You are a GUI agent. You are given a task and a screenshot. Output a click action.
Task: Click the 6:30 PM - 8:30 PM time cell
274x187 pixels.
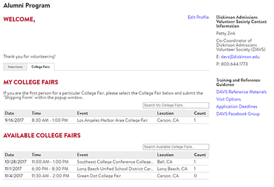point(50,169)
